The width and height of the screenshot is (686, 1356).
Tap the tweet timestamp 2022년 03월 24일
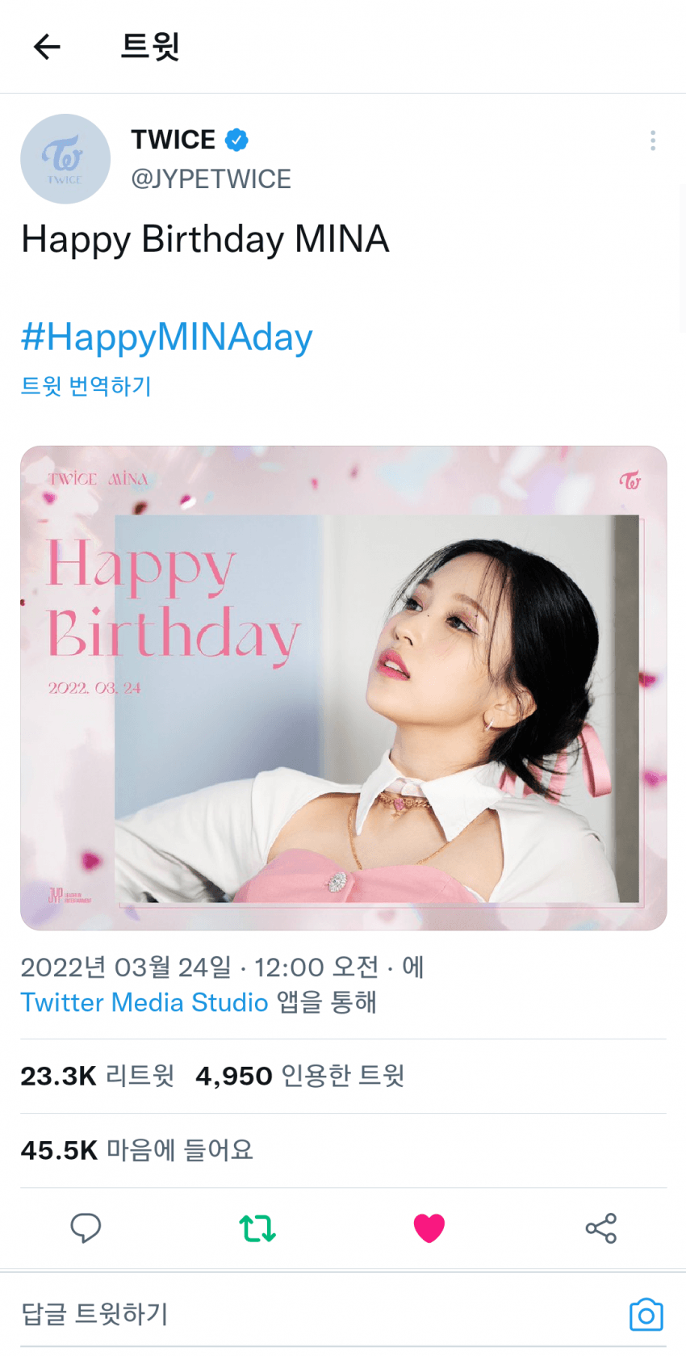pyautogui.click(x=126, y=967)
